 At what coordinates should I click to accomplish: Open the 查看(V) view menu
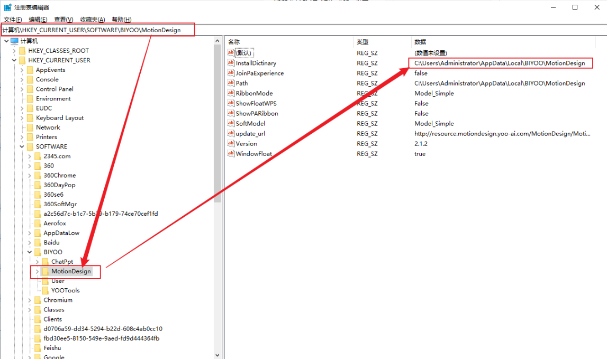[x=64, y=20]
